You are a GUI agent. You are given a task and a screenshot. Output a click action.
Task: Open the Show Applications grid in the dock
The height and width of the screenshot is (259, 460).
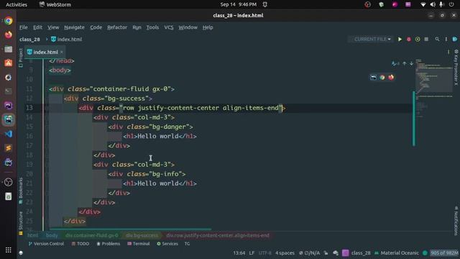pyautogui.click(x=8, y=250)
